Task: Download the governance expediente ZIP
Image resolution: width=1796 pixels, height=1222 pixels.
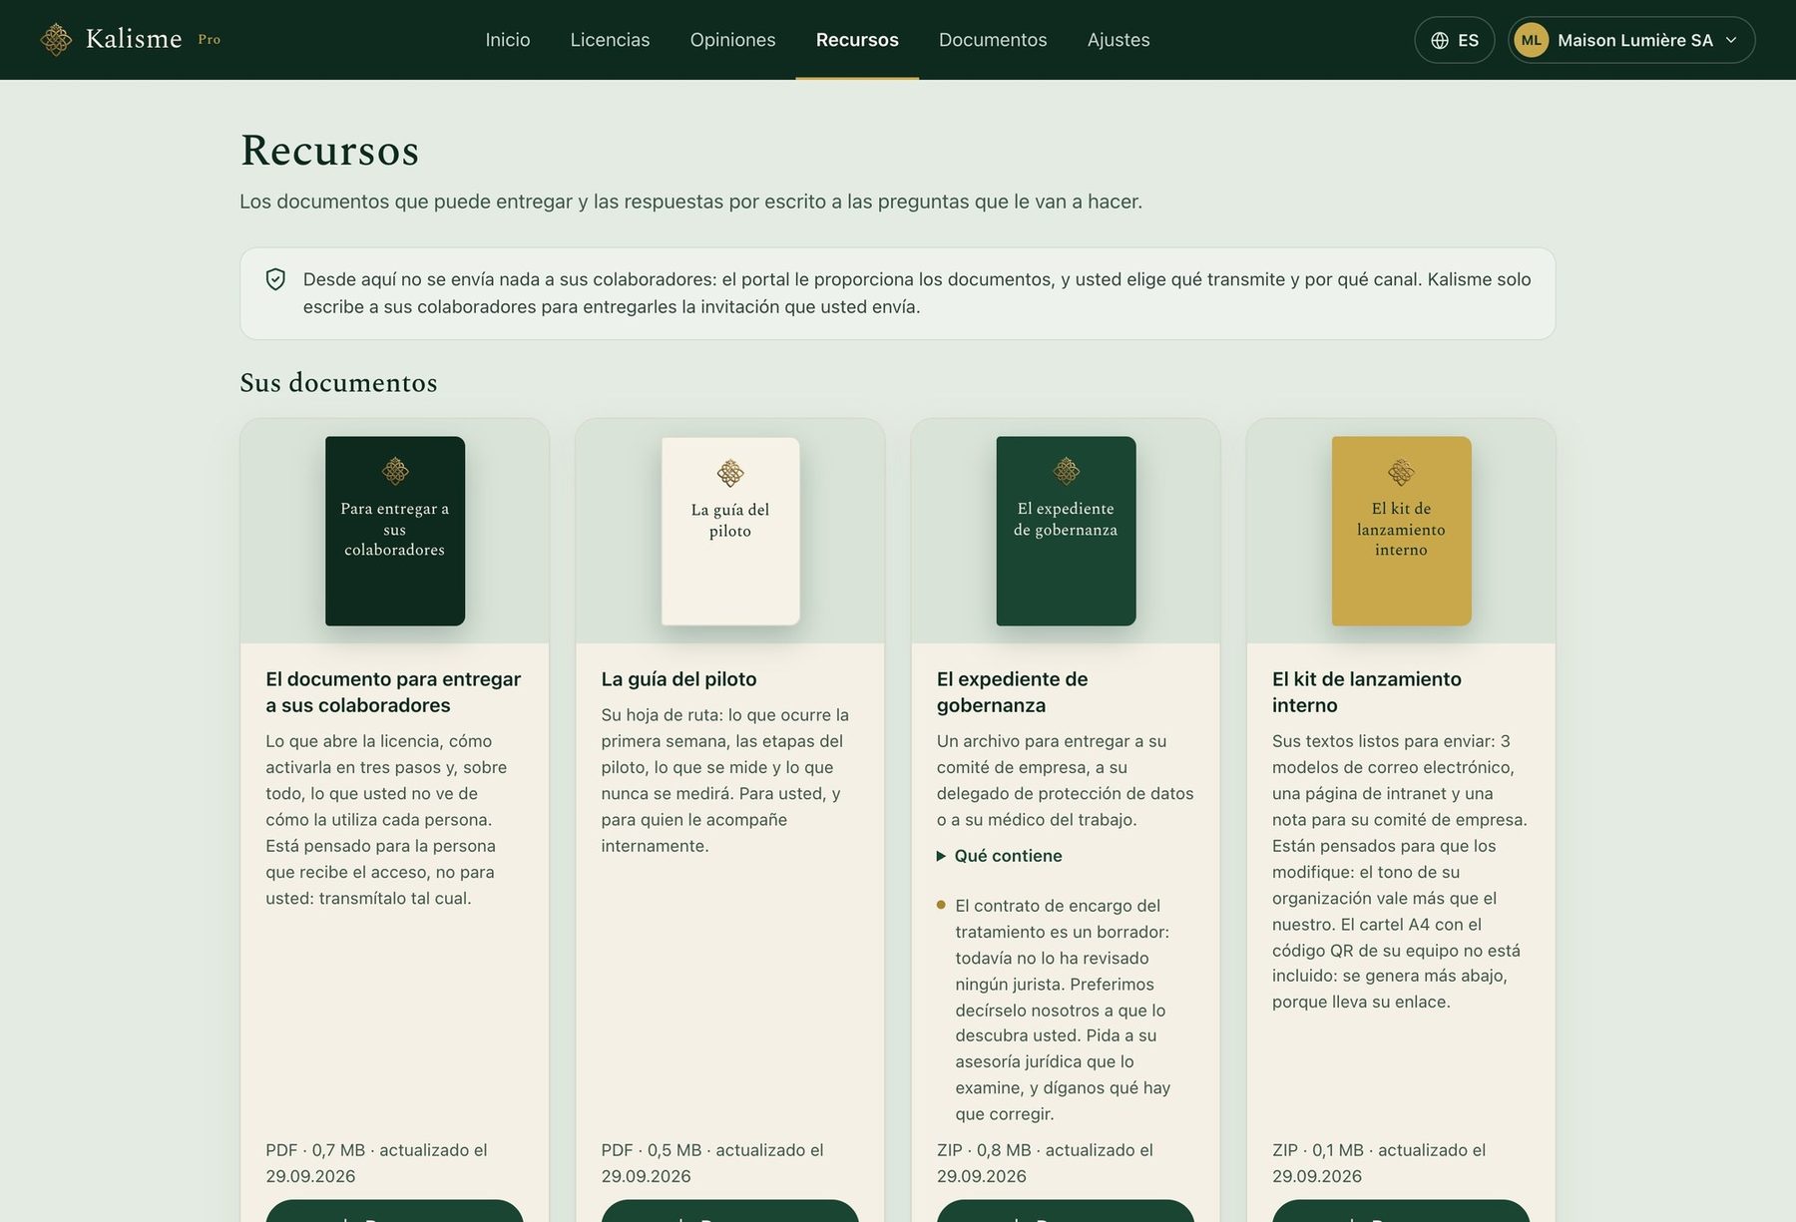Action: pos(1066,1211)
